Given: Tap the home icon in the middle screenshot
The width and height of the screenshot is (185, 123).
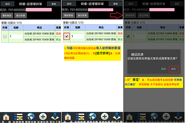Looking at the screenshot, I should (68, 117).
